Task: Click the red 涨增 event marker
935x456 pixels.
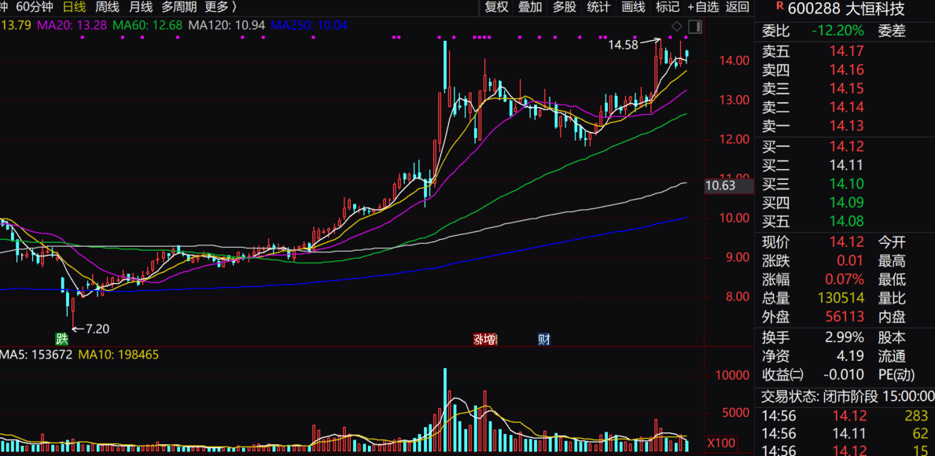Action: 485,340
